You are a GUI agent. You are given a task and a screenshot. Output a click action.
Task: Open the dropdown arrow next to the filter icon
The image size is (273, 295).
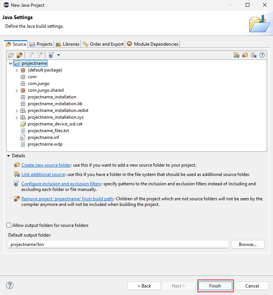(58, 55)
